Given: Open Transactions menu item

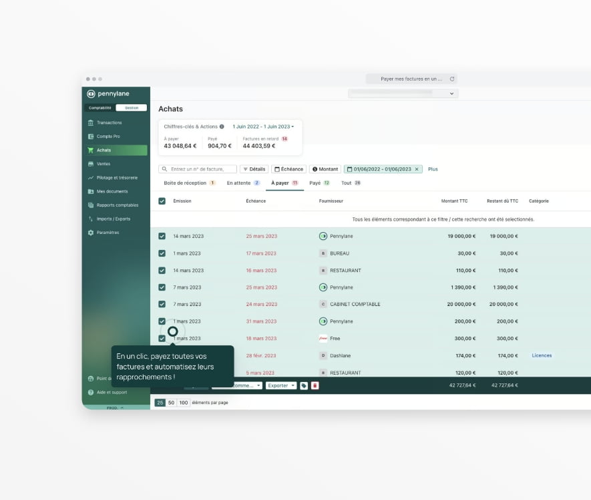Looking at the screenshot, I should click(110, 123).
